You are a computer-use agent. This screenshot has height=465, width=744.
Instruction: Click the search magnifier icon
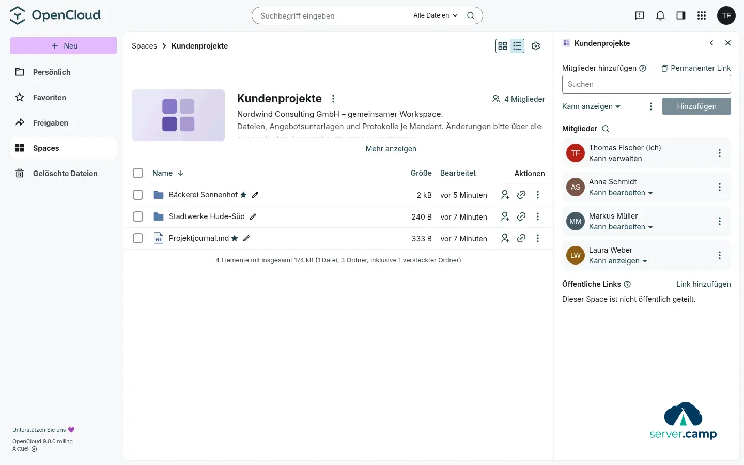point(471,16)
